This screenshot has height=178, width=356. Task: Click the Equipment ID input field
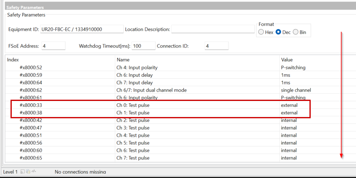[x=82, y=29]
